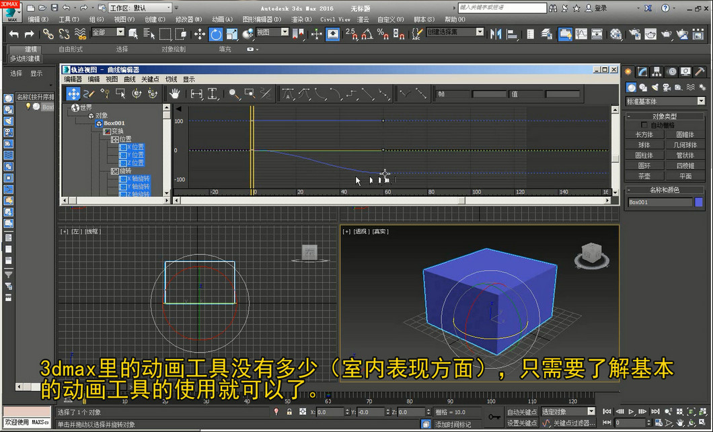
Task: Click the Select and Link chain icon
Action: 48,34
